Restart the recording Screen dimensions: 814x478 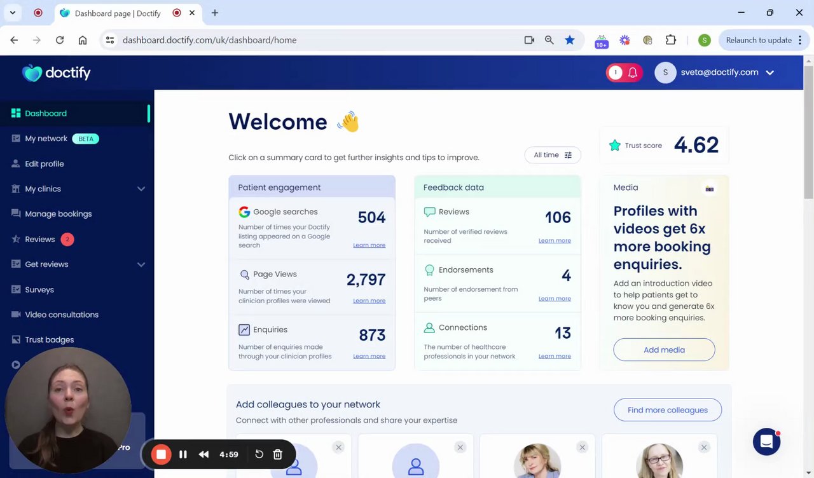tap(259, 454)
